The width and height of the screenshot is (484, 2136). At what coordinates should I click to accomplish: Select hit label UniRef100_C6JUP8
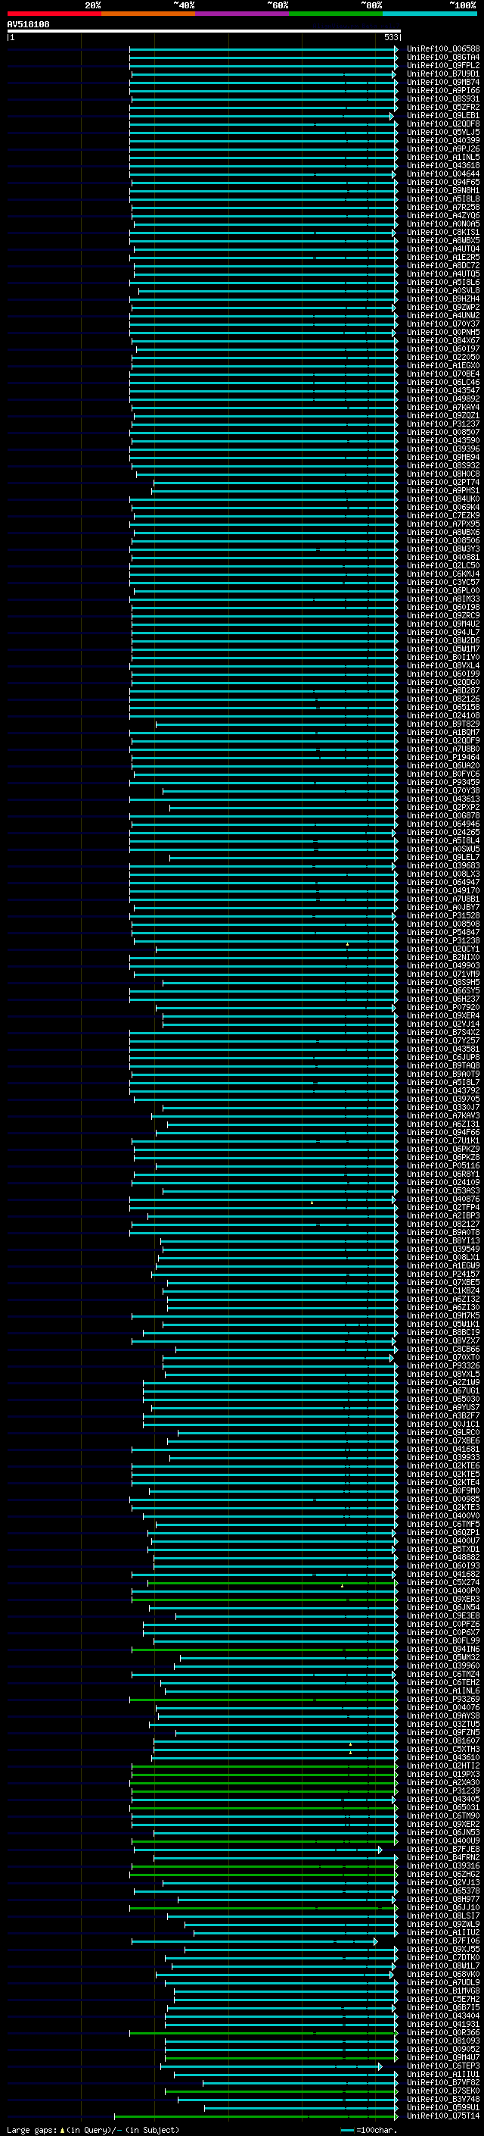[x=443, y=1058]
